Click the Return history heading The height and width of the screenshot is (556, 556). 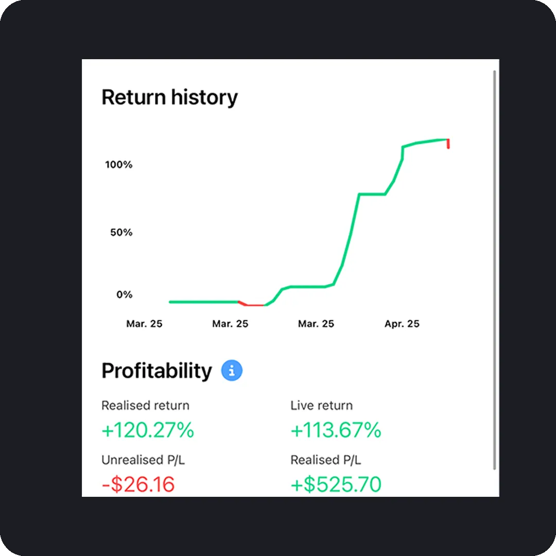(169, 97)
